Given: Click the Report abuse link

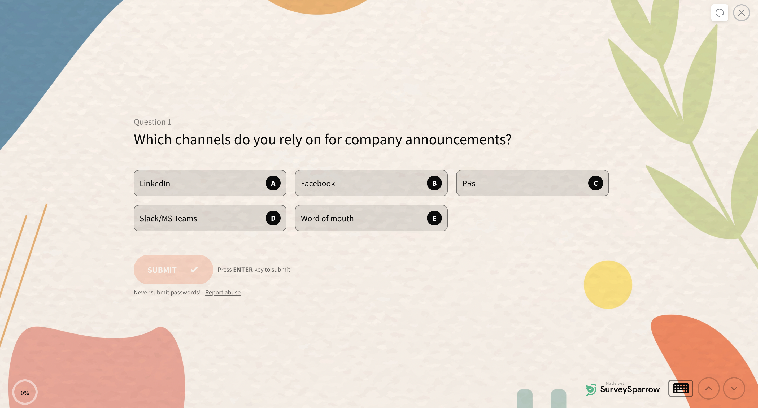Looking at the screenshot, I should tap(223, 292).
